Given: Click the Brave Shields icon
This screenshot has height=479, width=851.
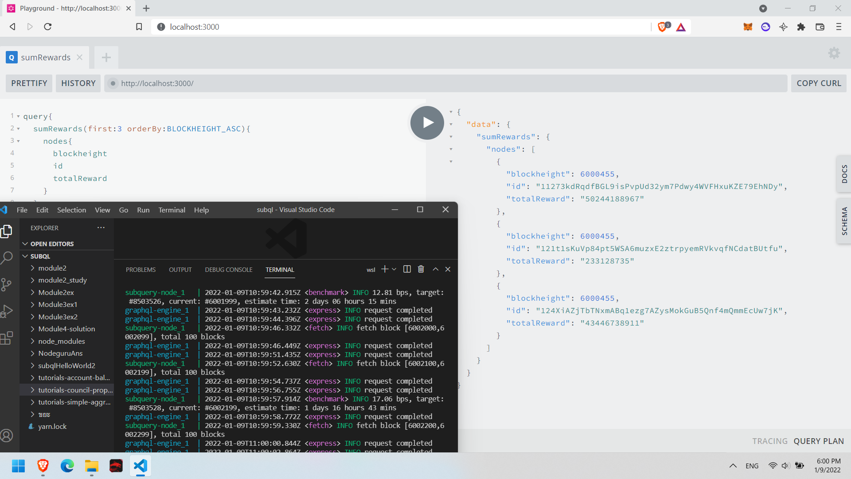Looking at the screenshot, I should (661, 27).
